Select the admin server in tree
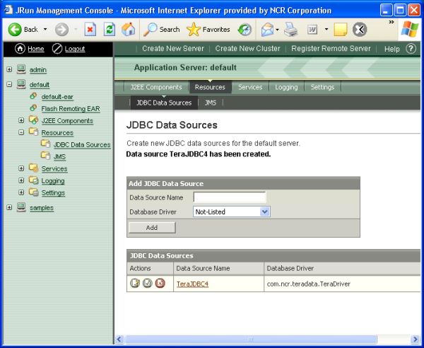The height and width of the screenshot is (348, 424). tap(38, 70)
